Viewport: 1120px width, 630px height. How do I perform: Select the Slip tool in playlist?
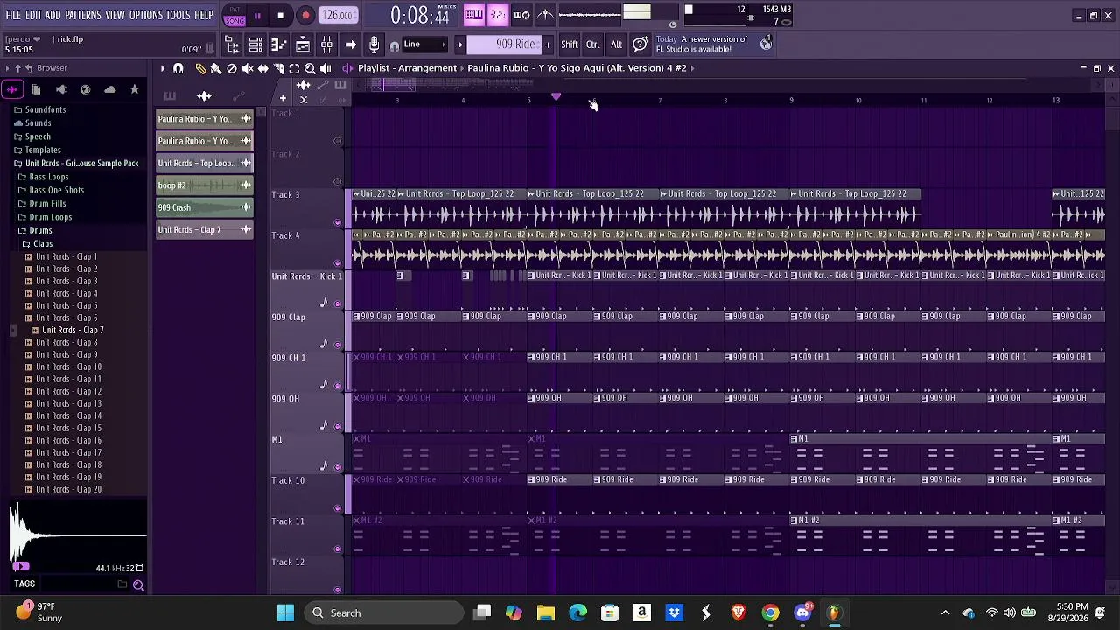pos(263,68)
